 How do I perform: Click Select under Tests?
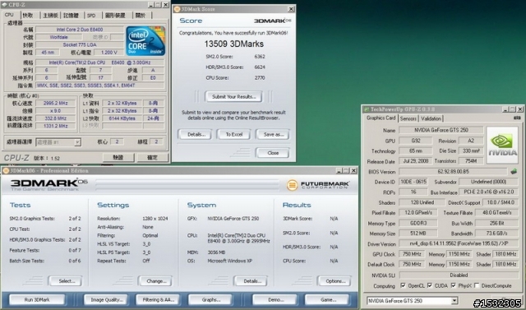(66, 281)
